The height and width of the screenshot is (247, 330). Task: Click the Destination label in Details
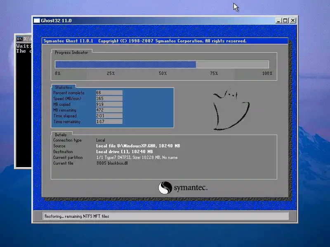pyautogui.click(x=63, y=151)
